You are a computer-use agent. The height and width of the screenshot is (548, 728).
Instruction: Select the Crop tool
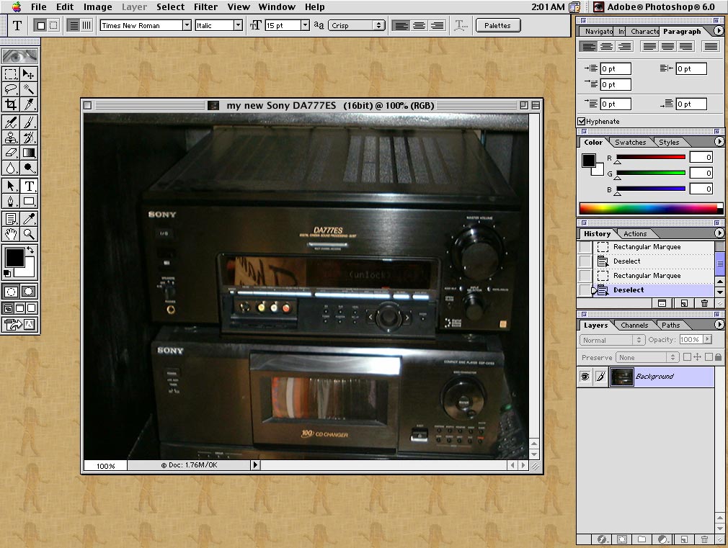11,105
